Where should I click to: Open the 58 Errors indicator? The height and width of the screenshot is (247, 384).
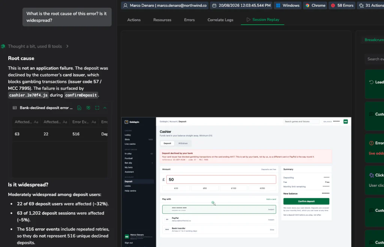point(342,5)
